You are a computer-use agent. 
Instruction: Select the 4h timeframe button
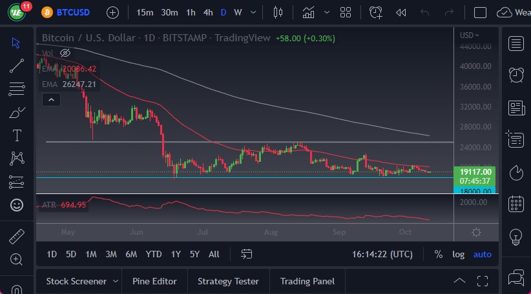pos(207,12)
